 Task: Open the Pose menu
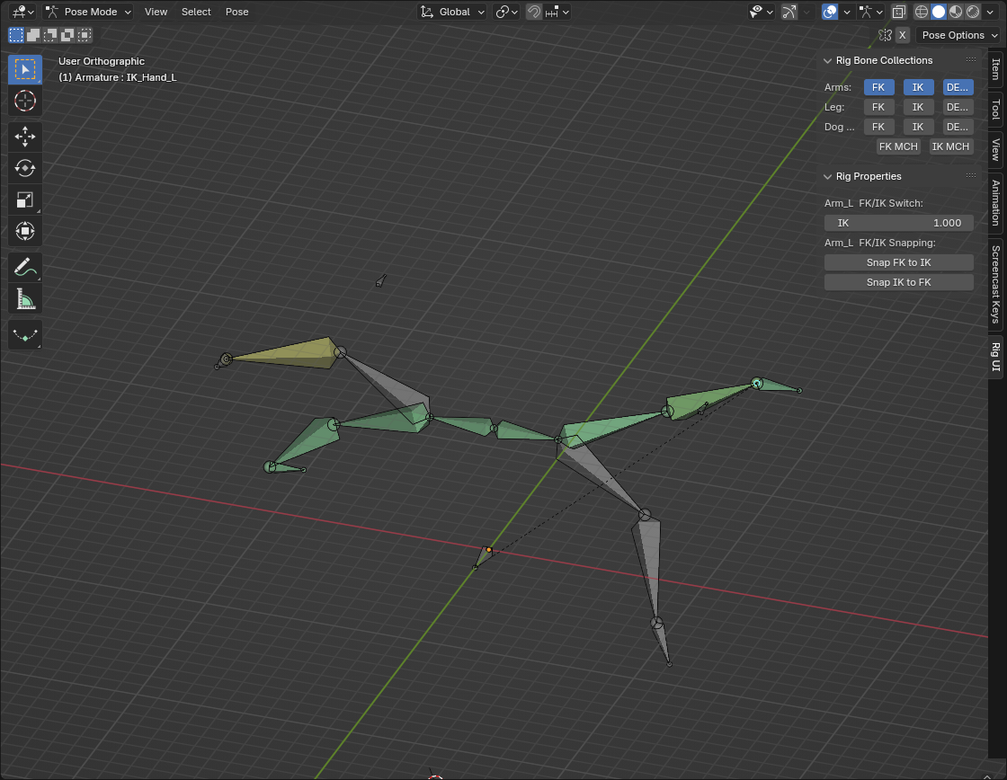[x=237, y=12]
